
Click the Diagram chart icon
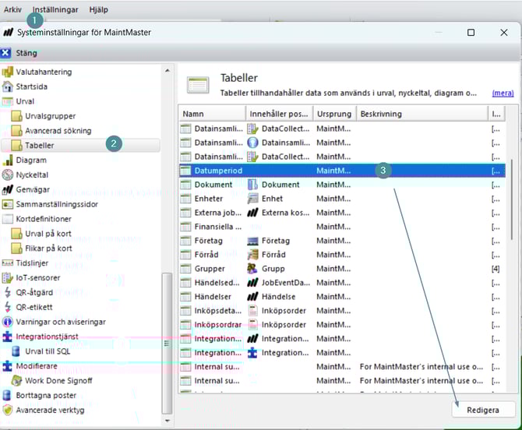(x=8, y=160)
